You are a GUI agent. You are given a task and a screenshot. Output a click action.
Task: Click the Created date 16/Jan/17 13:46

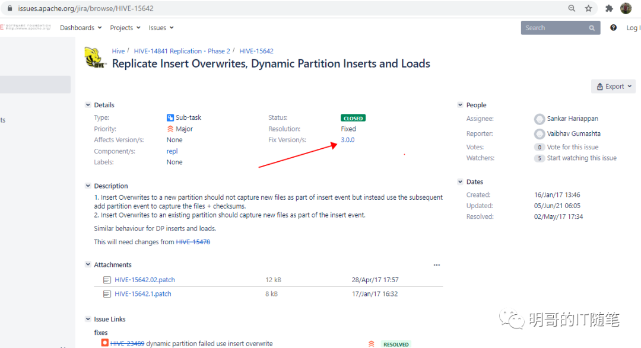coord(557,195)
